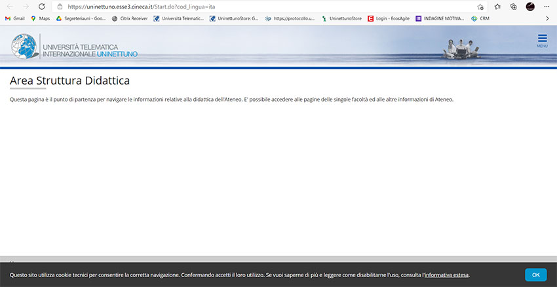Reload the page with refresh icon

pyautogui.click(x=42, y=7)
